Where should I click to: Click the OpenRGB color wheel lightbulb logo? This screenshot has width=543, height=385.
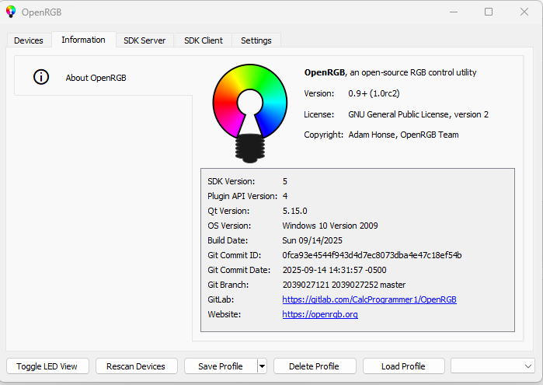[x=250, y=113]
